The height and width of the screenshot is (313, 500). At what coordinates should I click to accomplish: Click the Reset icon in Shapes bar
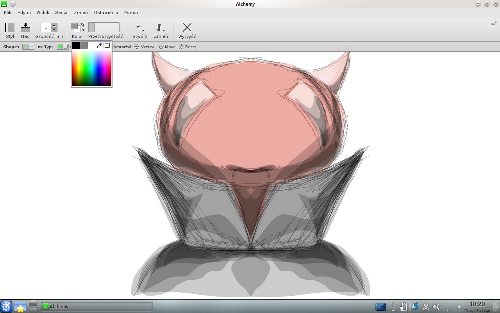181,47
